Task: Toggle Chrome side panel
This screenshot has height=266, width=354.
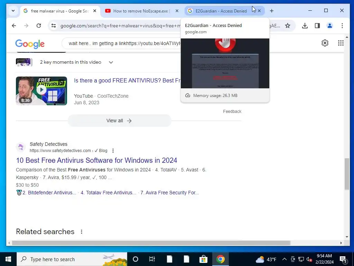Action: [317, 26]
